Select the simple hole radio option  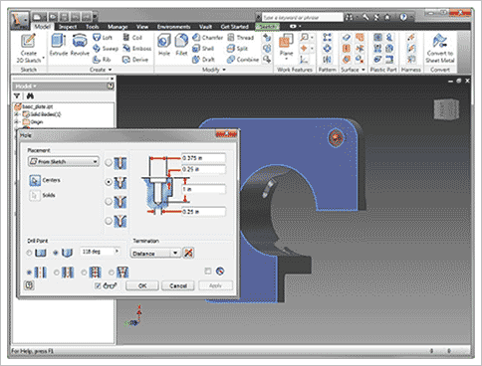pyautogui.click(x=29, y=273)
